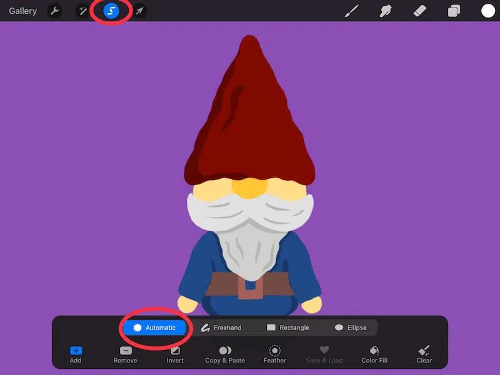Choose the Smudge tool
The height and width of the screenshot is (375, 500).
click(386, 11)
